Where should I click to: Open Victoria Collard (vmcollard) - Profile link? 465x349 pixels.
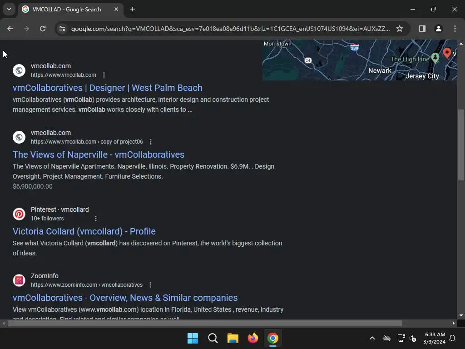(84, 231)
